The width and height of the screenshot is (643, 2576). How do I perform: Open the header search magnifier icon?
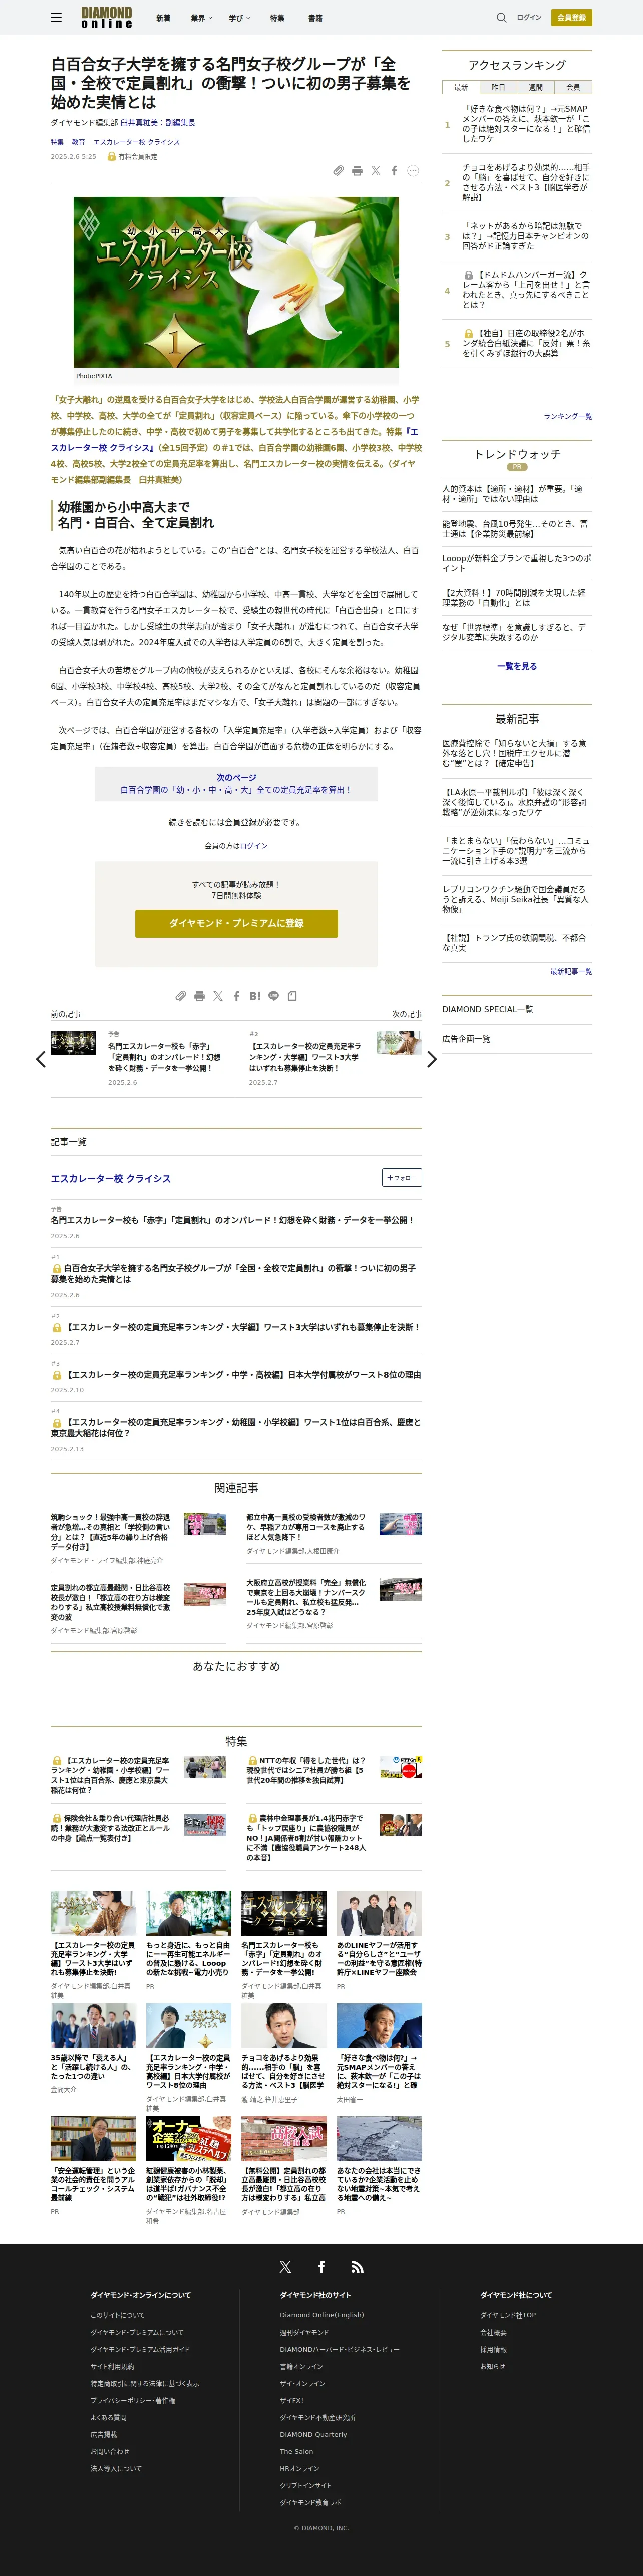click(x=501, y=17)
